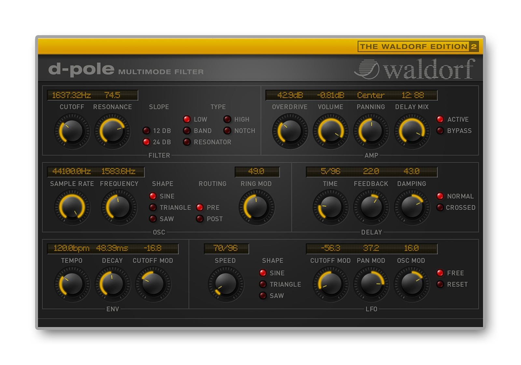This screenshot has width=521, height=365.
Task: Set filter type to Resonator
Action: pos(187,142)
